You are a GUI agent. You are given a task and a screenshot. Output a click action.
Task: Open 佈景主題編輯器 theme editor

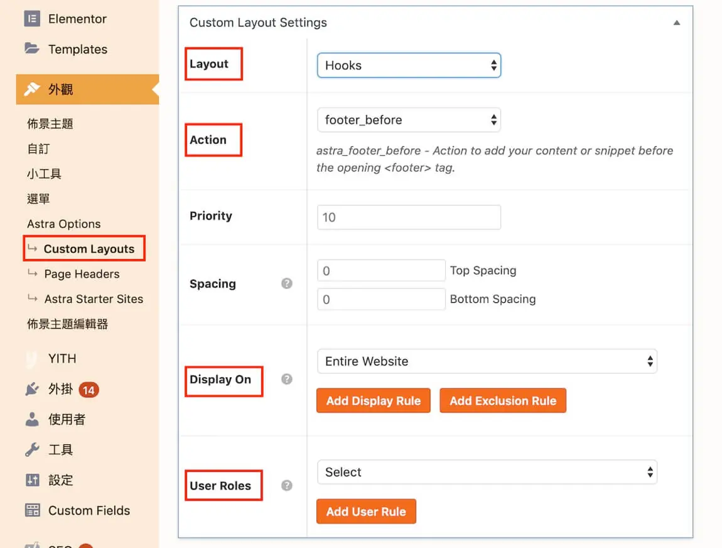pos(68,324)
